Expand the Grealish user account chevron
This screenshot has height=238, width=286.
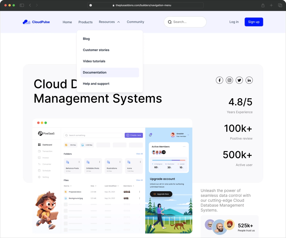click(188, 135)
